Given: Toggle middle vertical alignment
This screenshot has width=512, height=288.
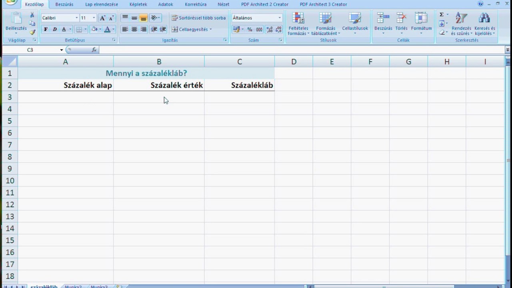Looking at the screenshot, I should [134, 18].
